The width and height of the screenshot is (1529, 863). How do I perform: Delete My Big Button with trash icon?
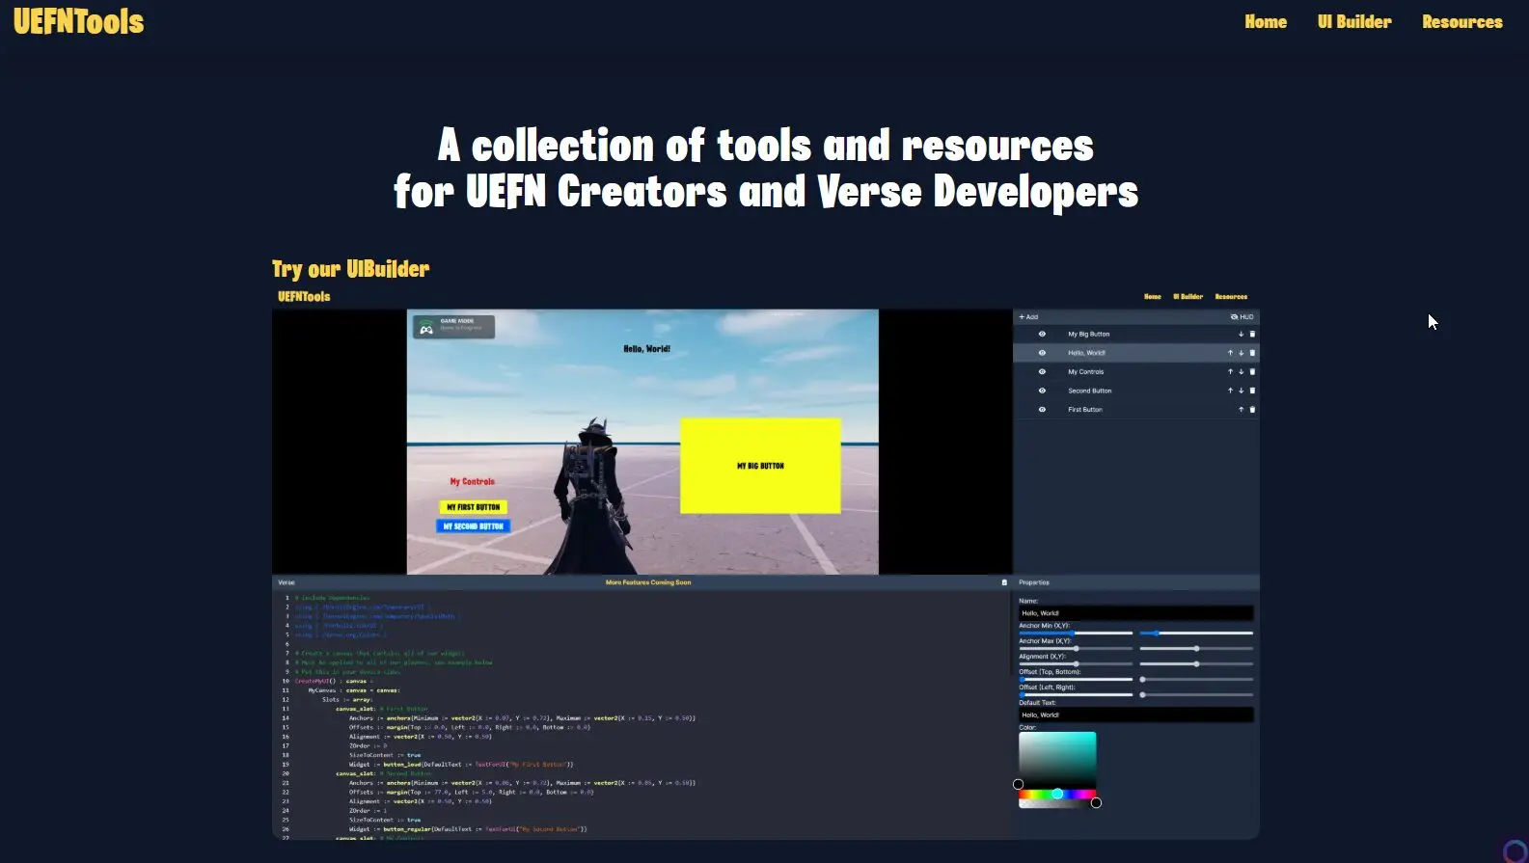tap(1252, 335)
